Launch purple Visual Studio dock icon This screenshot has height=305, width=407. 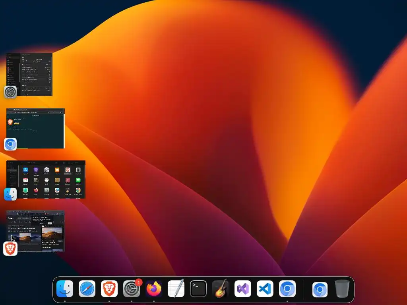243,289
